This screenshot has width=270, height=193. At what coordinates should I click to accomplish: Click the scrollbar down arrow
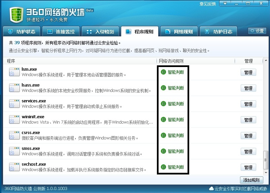pos(266,172)
